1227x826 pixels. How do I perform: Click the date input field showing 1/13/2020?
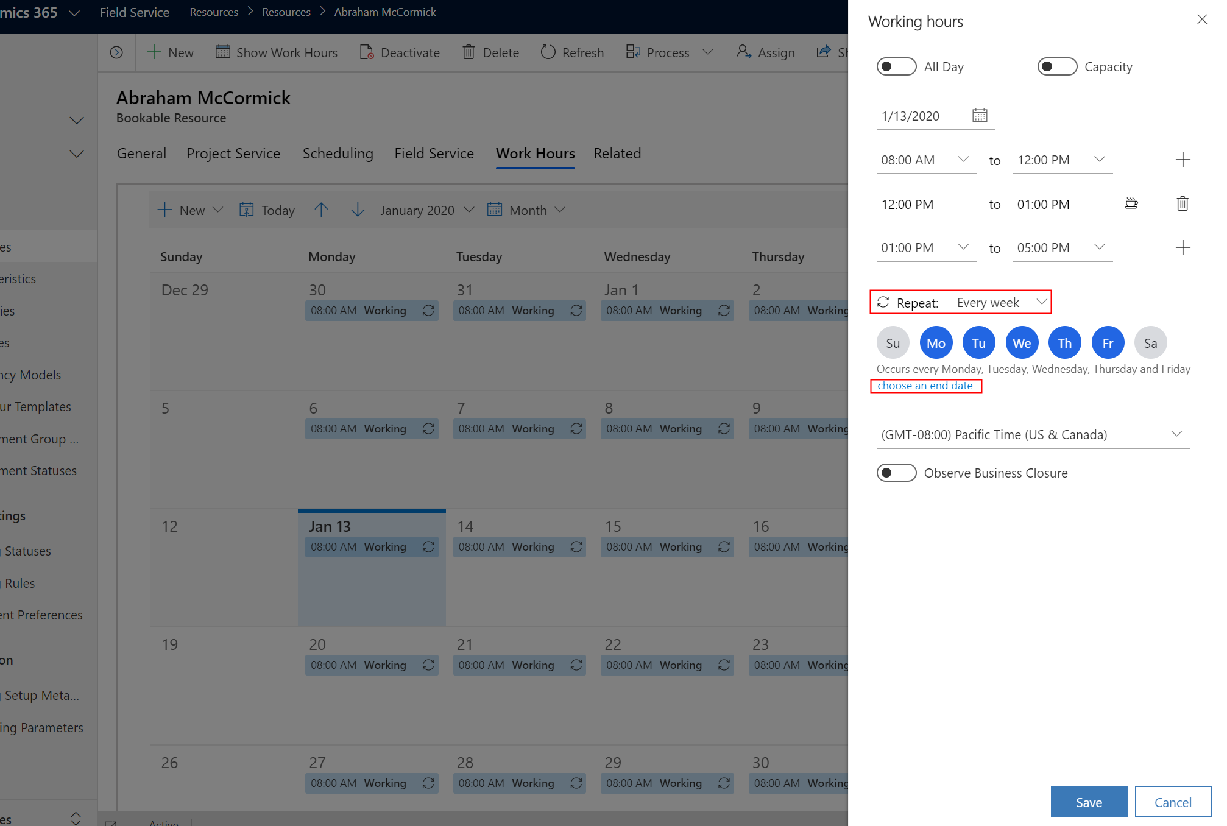pyautogui.click(x=920, y=115)
